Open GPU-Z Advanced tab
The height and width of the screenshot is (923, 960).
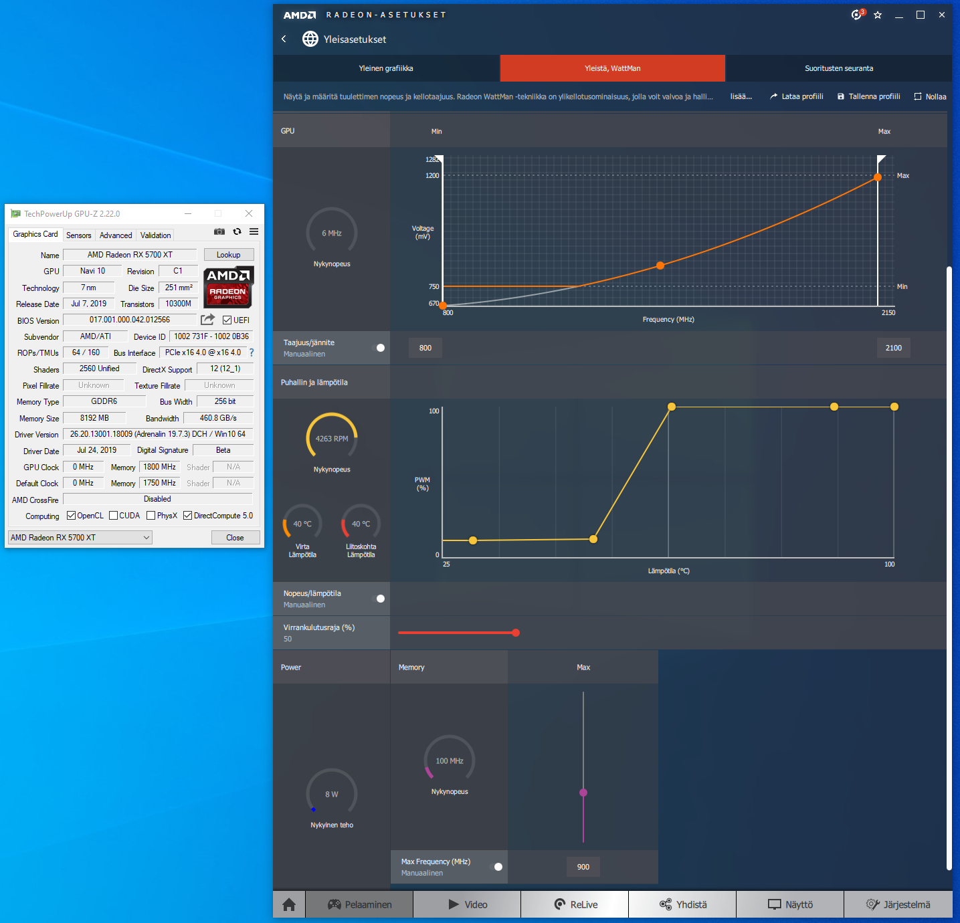tap(116, 235)
